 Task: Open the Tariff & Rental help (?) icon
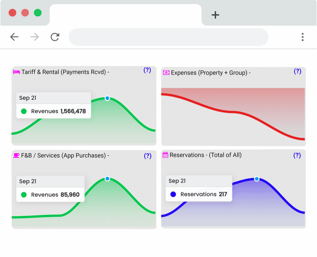tap(147, 70)
